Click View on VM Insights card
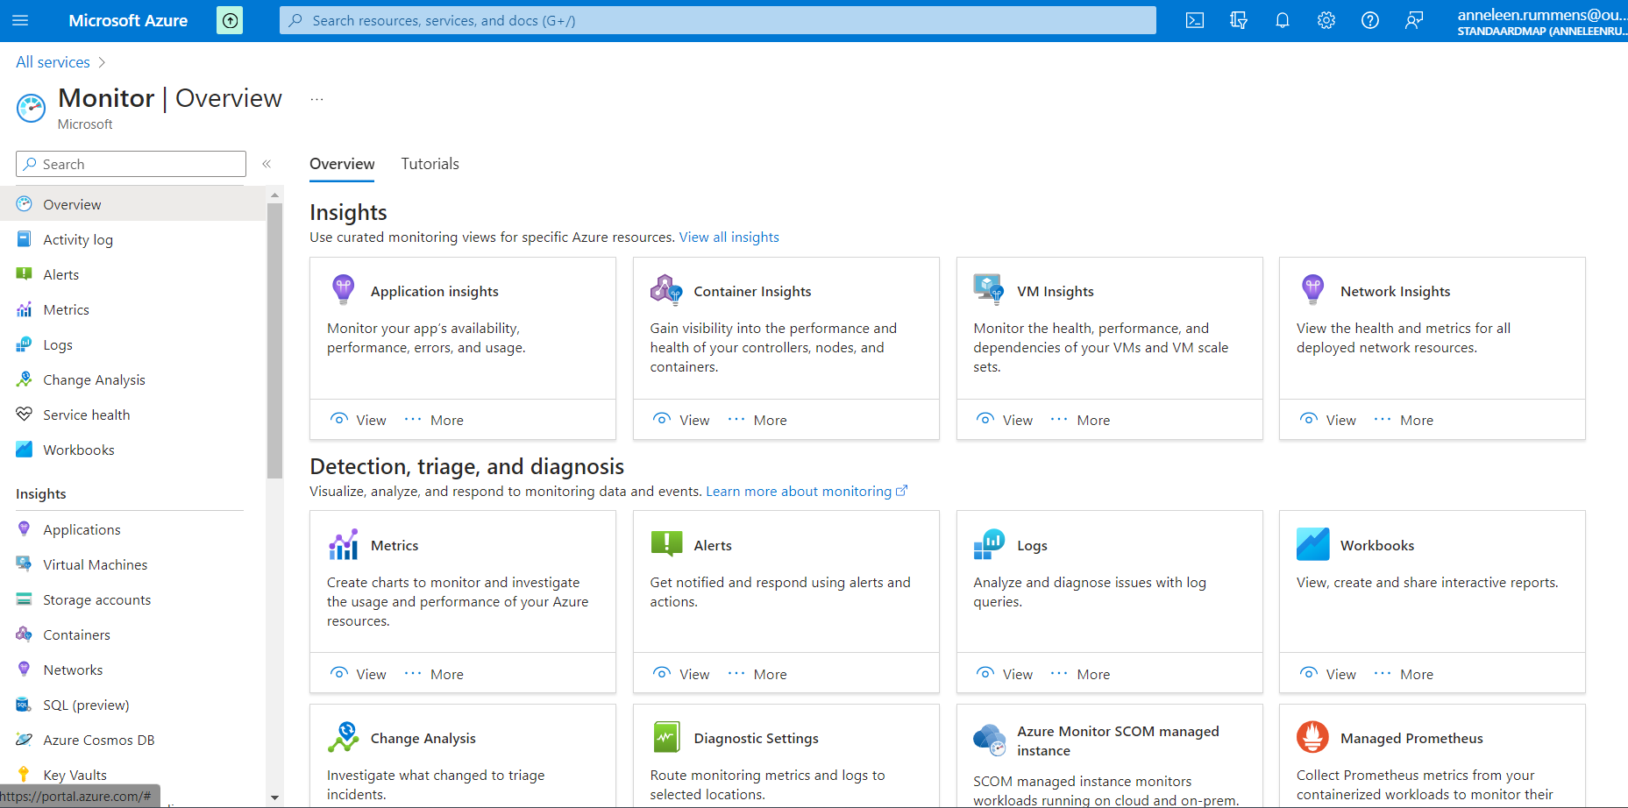1628x808 pixels. pos(1005,420)
